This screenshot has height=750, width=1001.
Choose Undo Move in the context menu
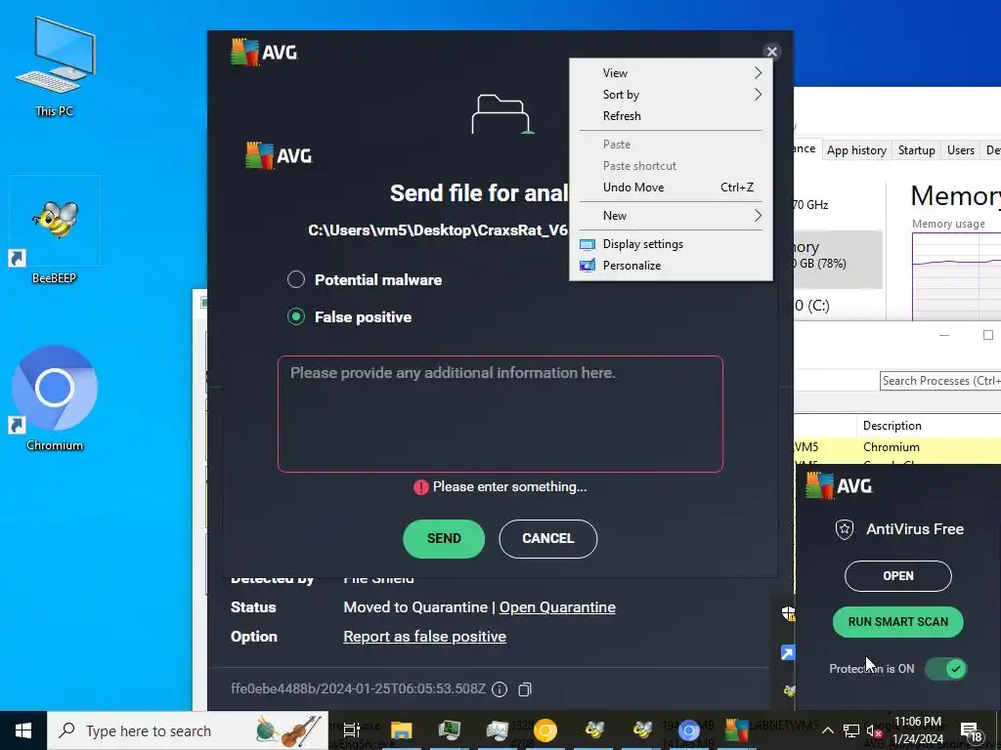pyautogui.click(x=671, y=187)
